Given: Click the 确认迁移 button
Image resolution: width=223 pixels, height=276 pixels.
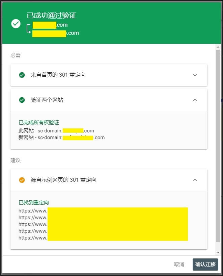Looking at the screenshot, I should pyautogui.click(x=205, y=265).
